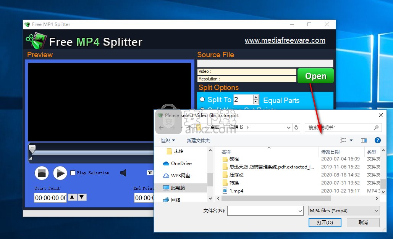The image size is (393, 239).
Task: Increase Start Point with up arrow
Action: (x=72, y=197)
